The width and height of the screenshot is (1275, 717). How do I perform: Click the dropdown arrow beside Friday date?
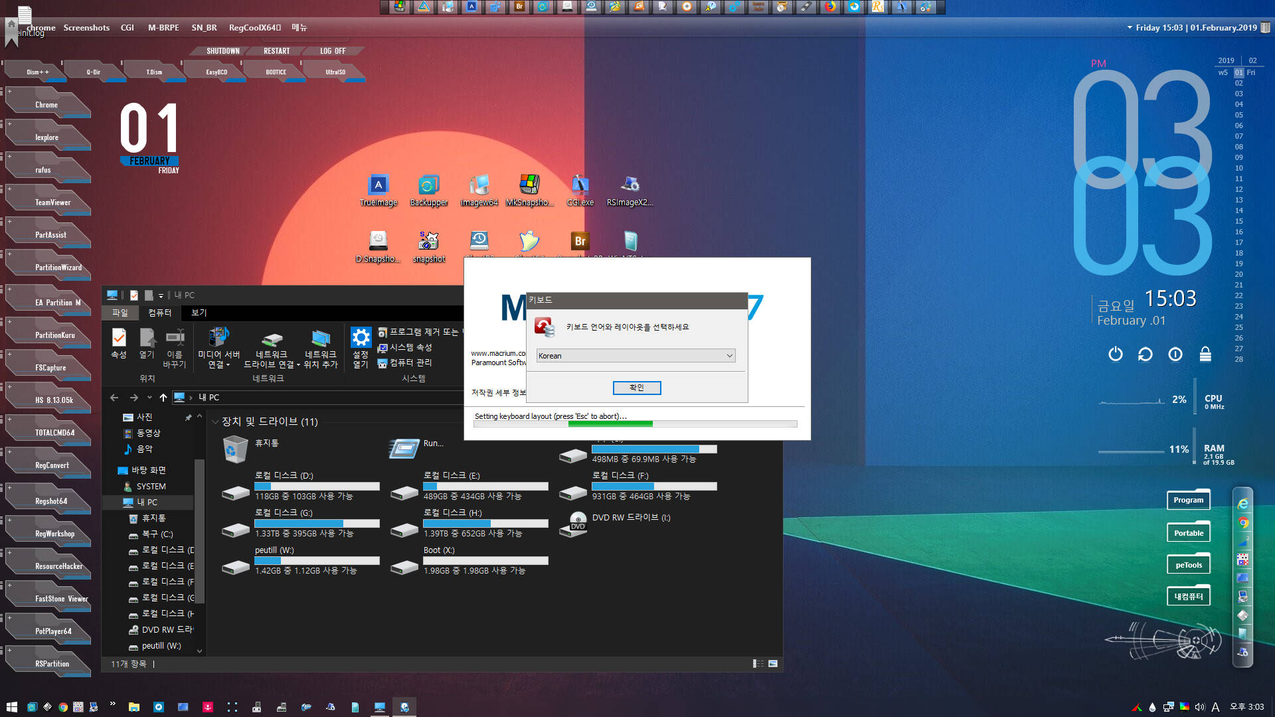tap(1130, 28)
